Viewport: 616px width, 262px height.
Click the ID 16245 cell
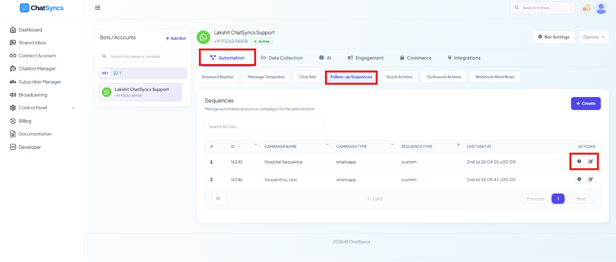[x=237, y=162]
